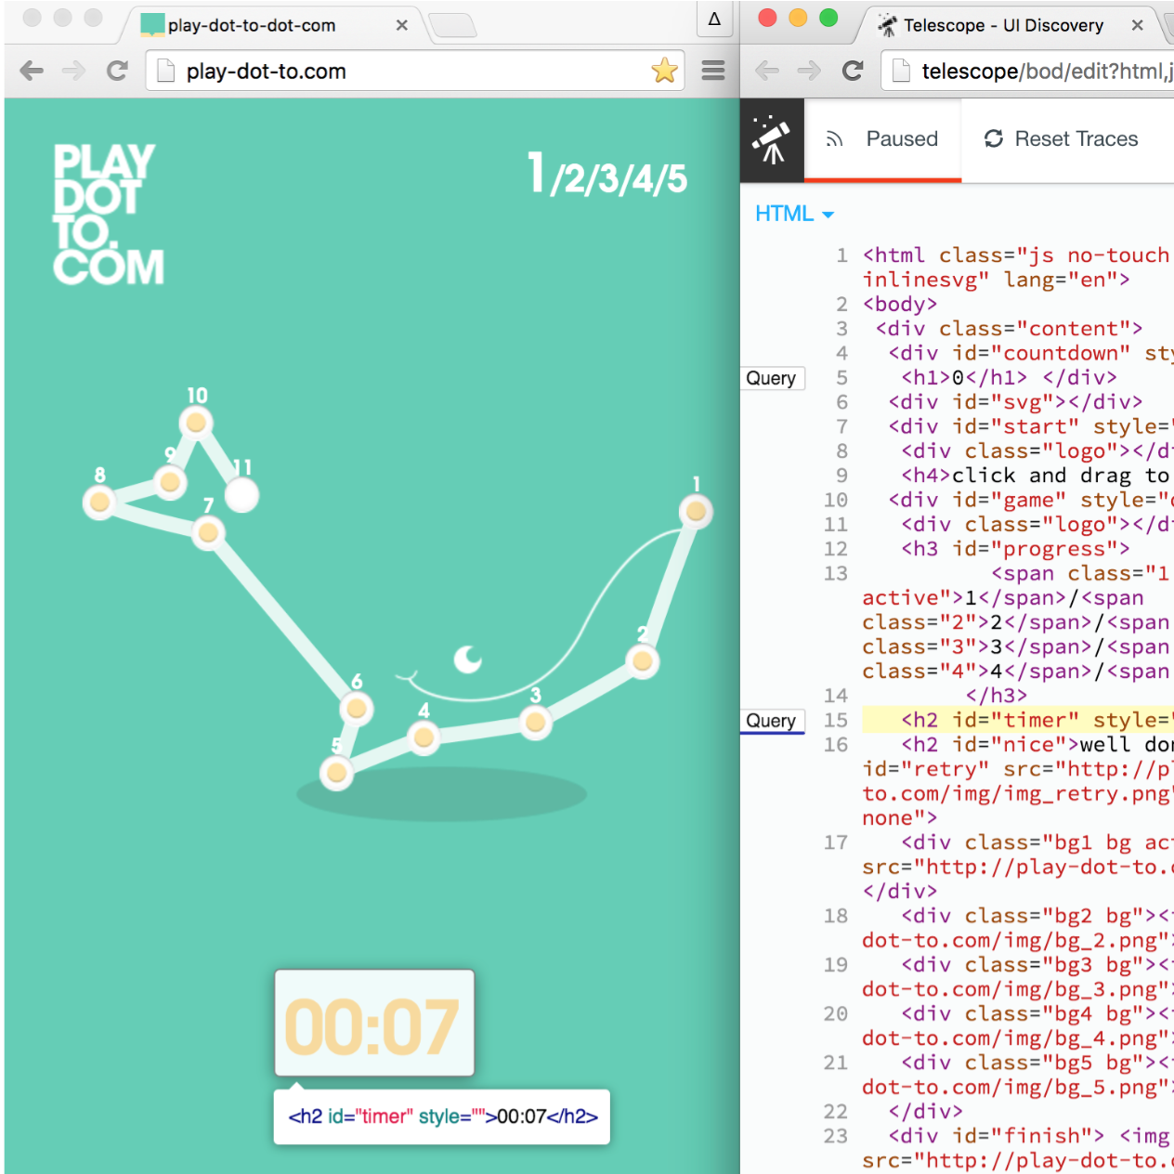Click Reset Traces
Image resolution: width=1174 pixels, height=1174 pixels.
click(x=1061, y=139)
